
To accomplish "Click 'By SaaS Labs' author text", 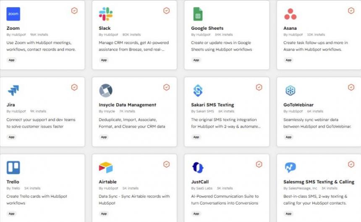I will [201, 188].
